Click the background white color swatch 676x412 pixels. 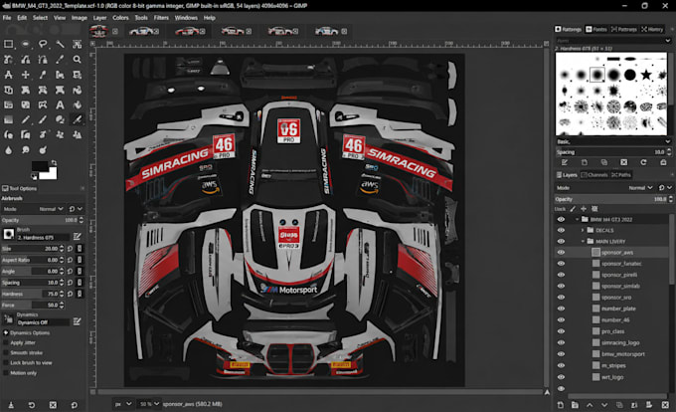pos(50,175)
